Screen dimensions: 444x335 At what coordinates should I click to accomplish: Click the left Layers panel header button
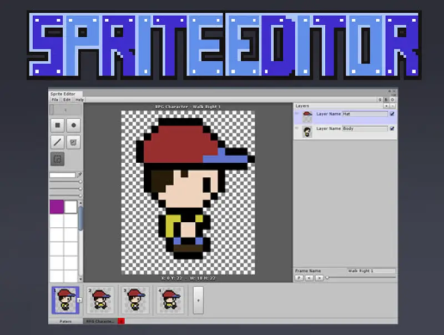click(386, 106)
